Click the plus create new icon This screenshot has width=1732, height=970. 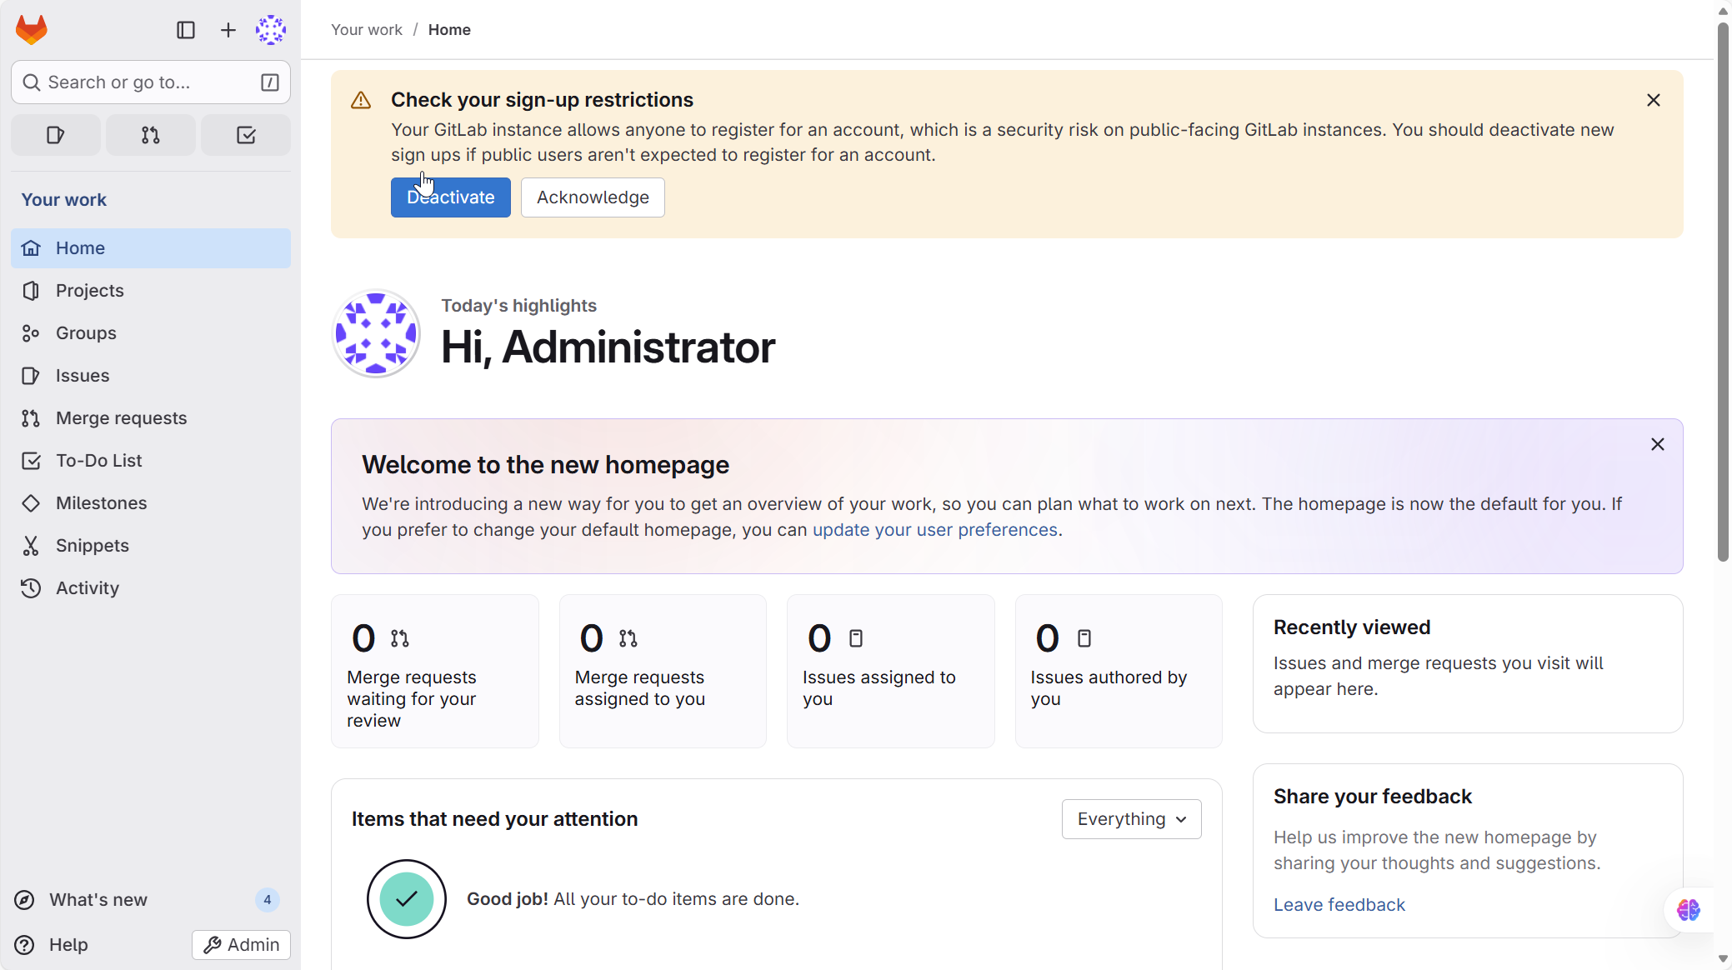tap(228, 30)
